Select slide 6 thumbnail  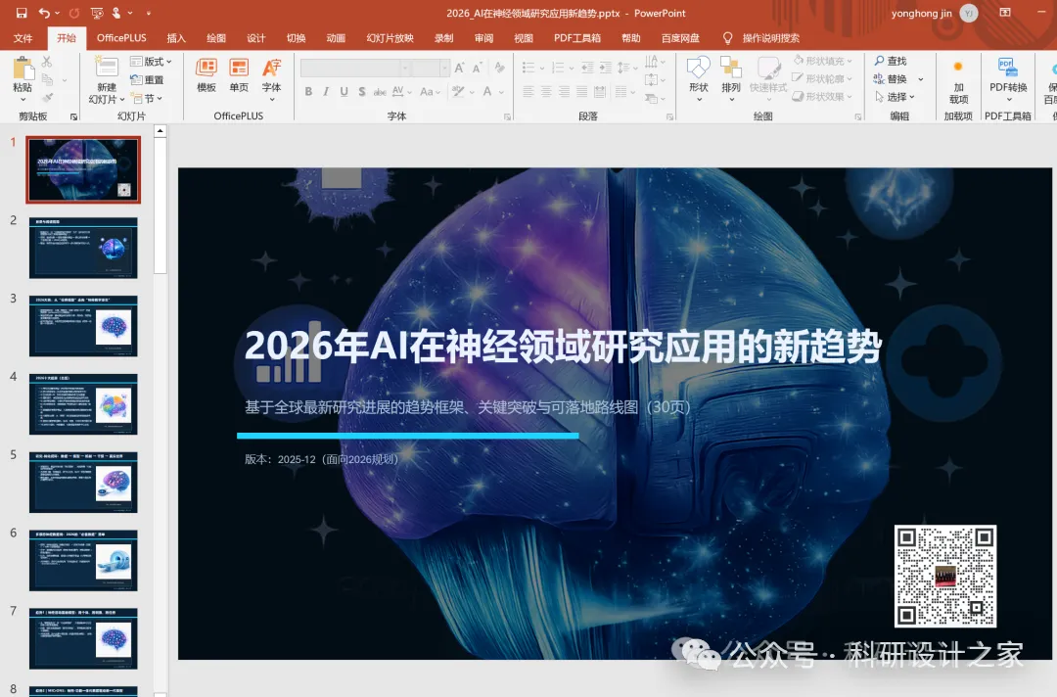pos(83,561)
